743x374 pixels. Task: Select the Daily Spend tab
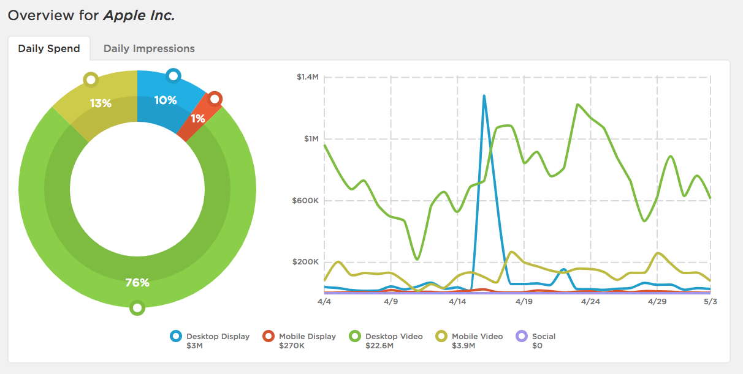[x=49, y=48]
